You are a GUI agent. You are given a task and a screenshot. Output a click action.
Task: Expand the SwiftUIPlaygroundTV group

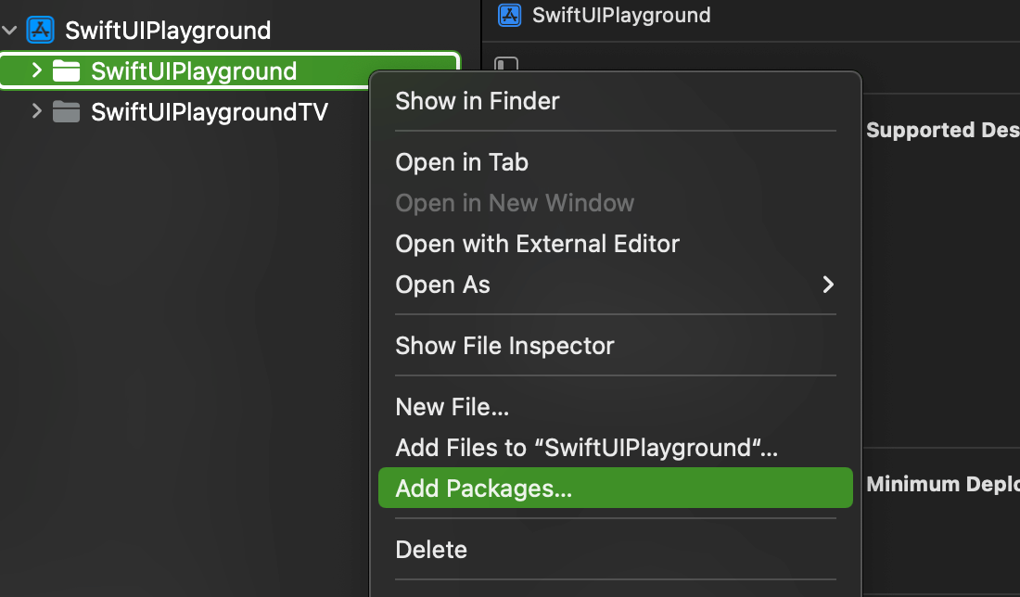tap(36, 111)
